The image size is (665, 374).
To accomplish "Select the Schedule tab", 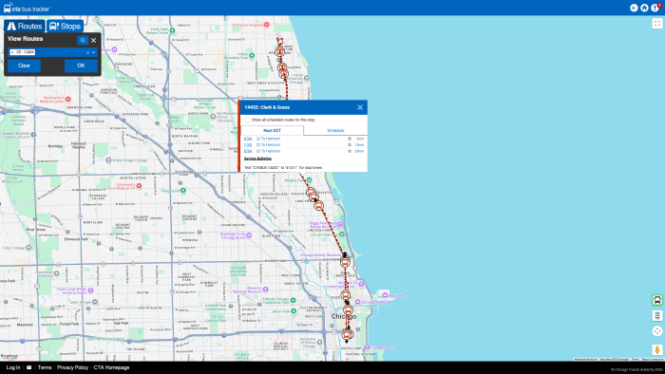I will (335, 130).
